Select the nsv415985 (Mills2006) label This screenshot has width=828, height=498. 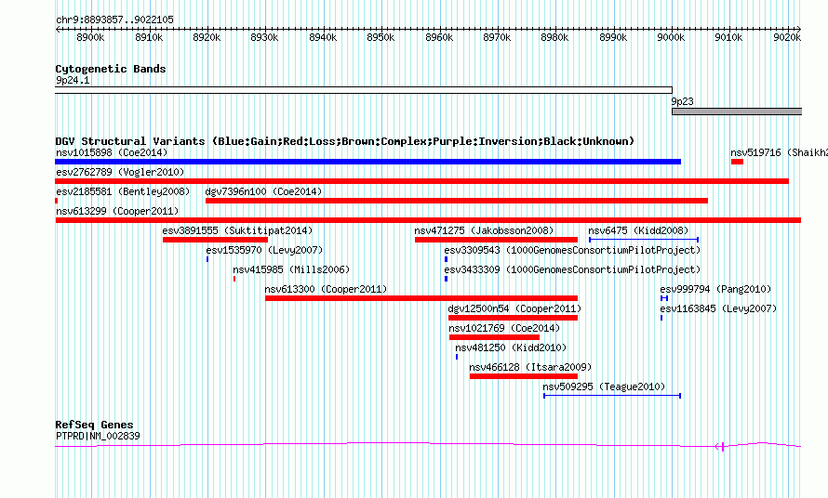point(291,269)
